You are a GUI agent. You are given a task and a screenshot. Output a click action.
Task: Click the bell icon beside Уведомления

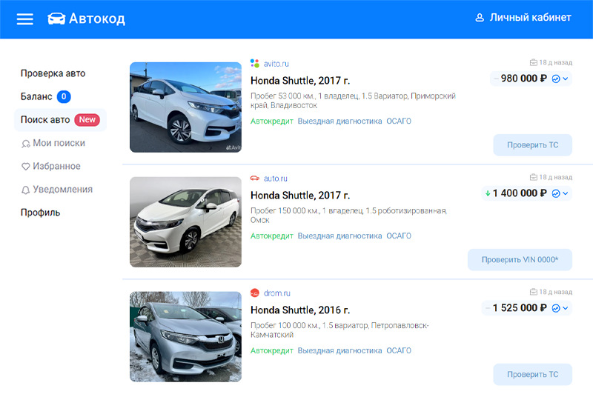(25, 190)
